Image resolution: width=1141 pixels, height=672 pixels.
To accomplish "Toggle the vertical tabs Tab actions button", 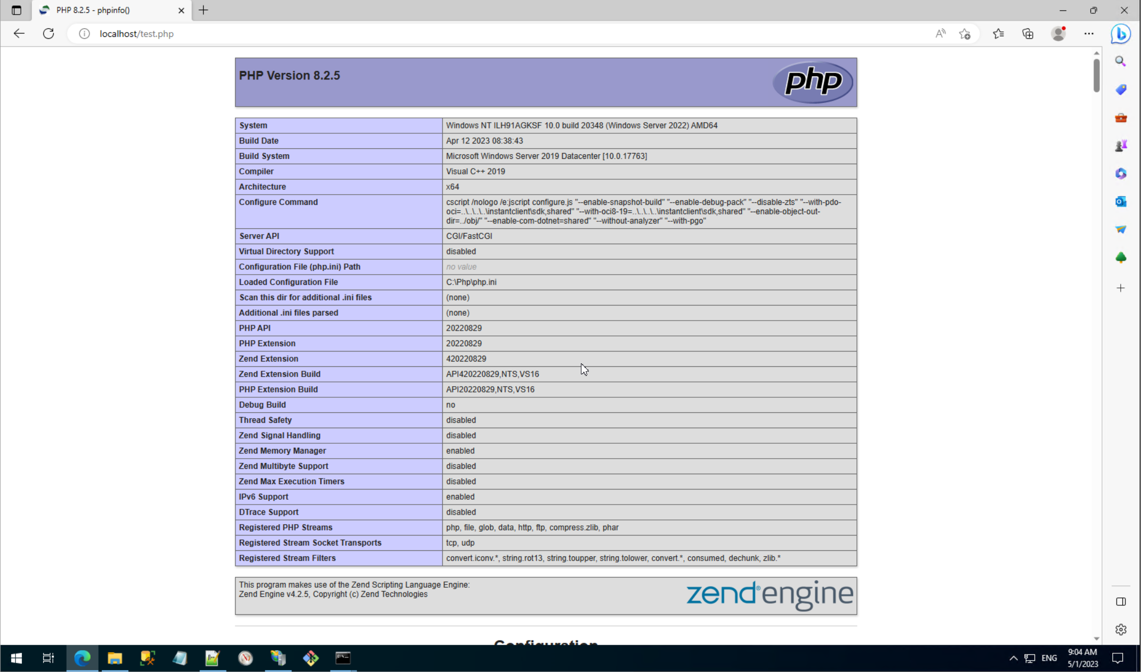I will [x=17, y=10].
